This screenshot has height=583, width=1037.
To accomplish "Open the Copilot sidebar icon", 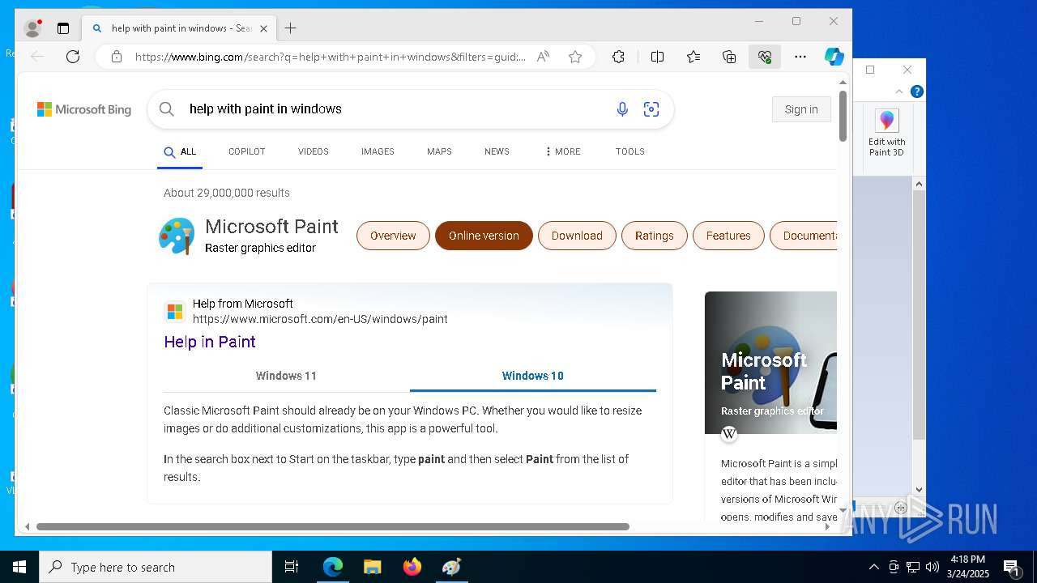I will coord(834,57).
